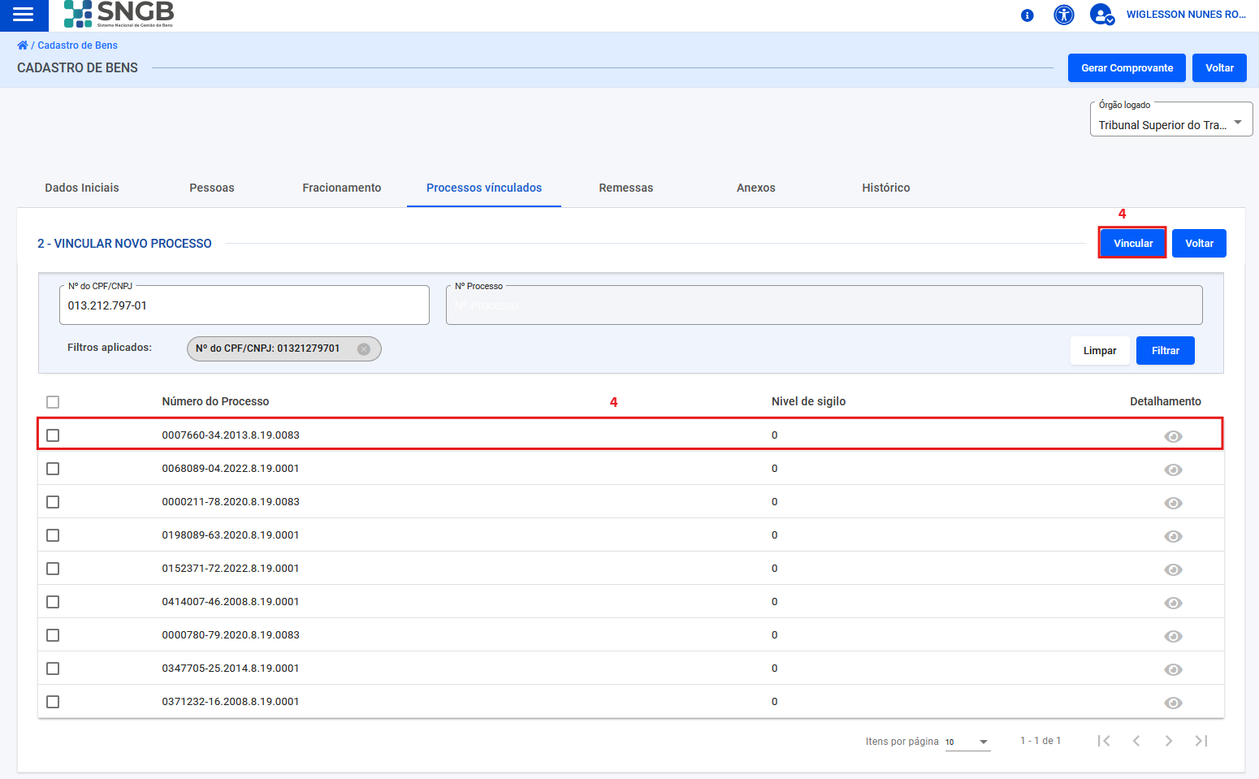Check the box for process 0000780-79.2020.8.19.0083
This screenshot has height=779, width=1259.
(53, 635)
